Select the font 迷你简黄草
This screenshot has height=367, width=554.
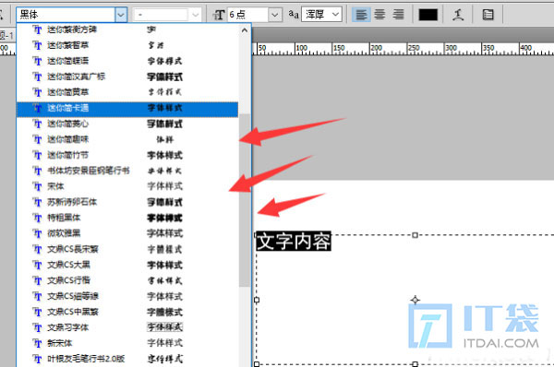click(x=127, y=92)
